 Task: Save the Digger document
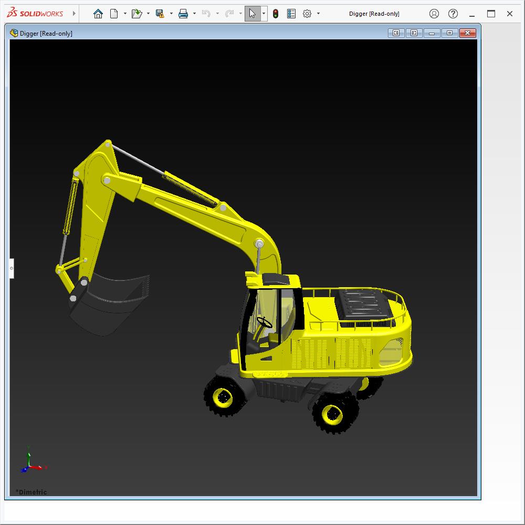point(160,14)
